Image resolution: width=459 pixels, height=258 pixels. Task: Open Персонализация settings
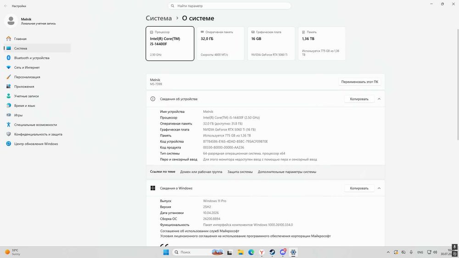pos(37,77)
